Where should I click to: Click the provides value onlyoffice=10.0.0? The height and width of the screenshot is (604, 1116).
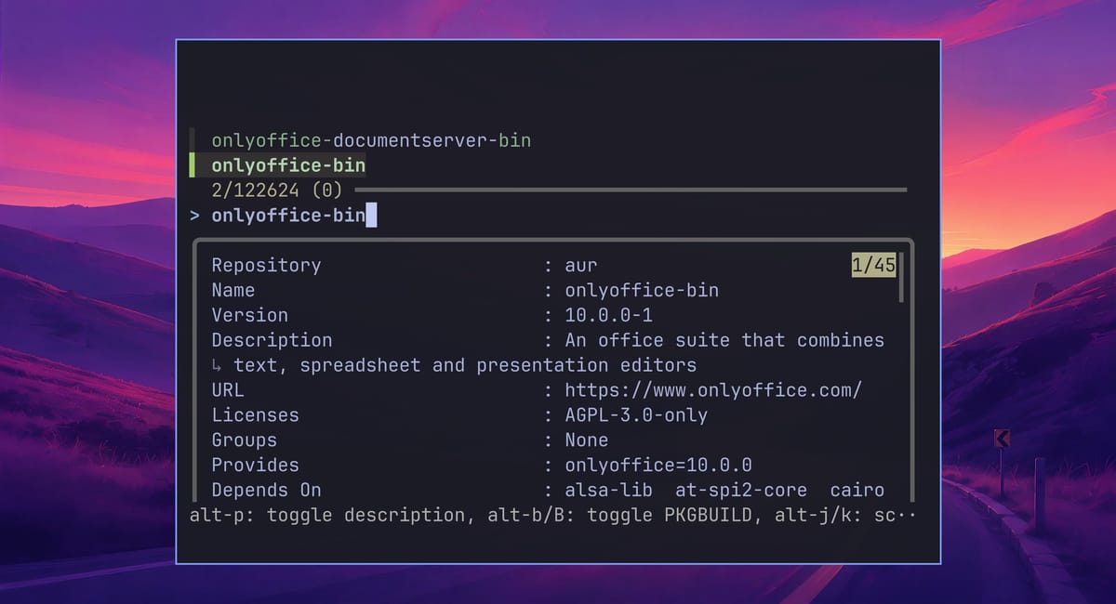tap(658, 465)
